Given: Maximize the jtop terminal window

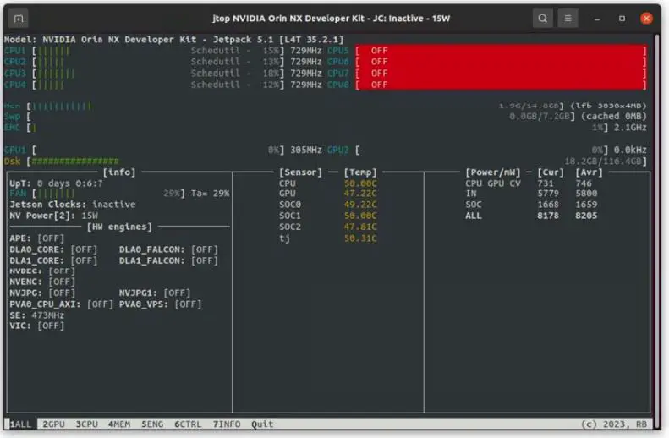Looking at the screenshot, I should click(622, 18).
